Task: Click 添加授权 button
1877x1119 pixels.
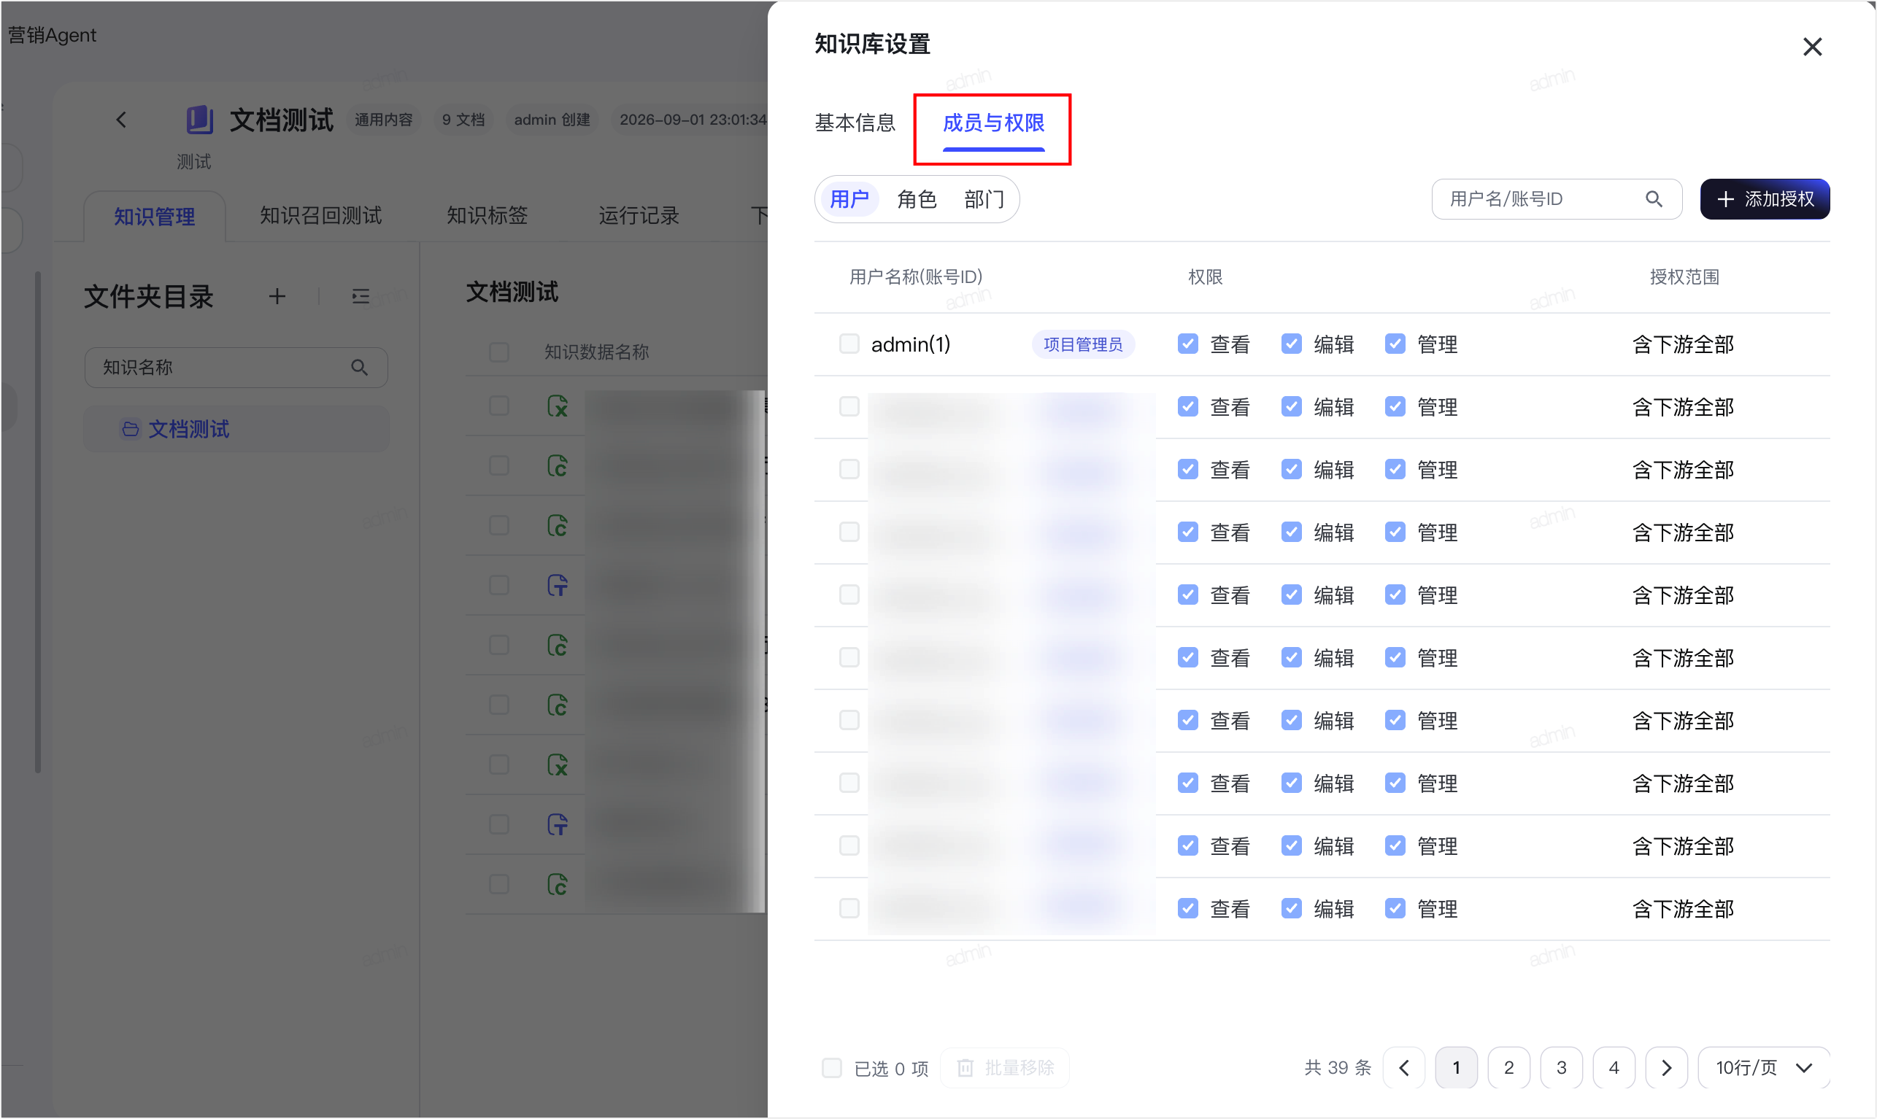Action: tap(1764, 199)
